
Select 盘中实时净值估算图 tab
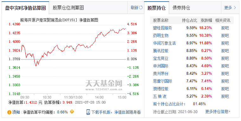pos(25,8)
